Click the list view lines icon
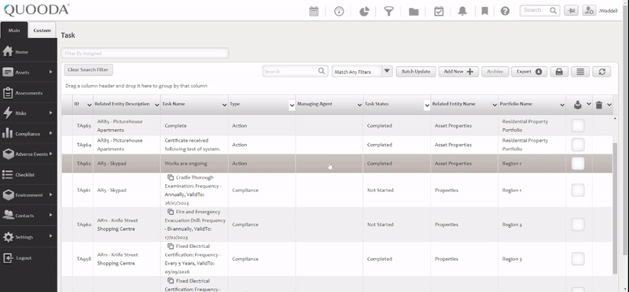629x292 pixels. click(580, 72)
